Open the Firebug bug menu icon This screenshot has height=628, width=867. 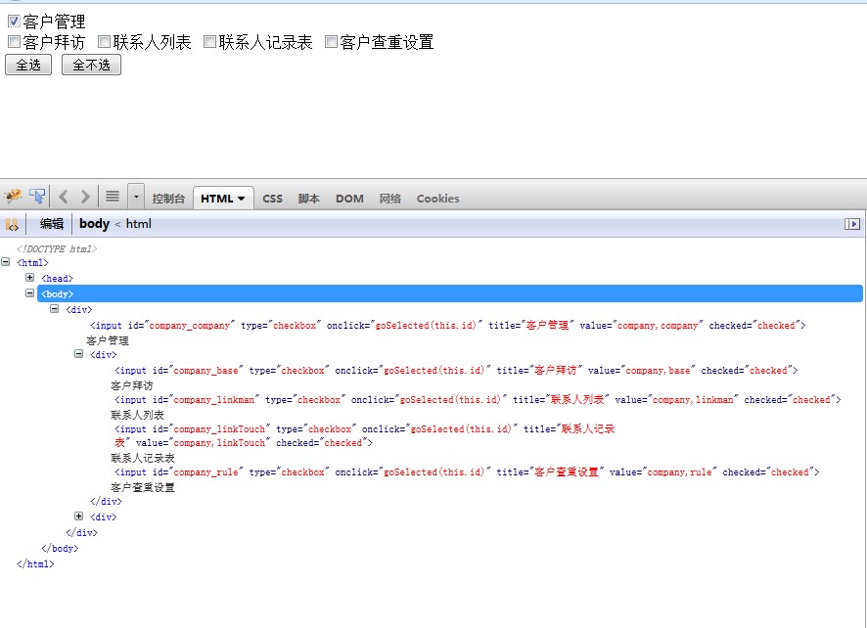point(14,196)
